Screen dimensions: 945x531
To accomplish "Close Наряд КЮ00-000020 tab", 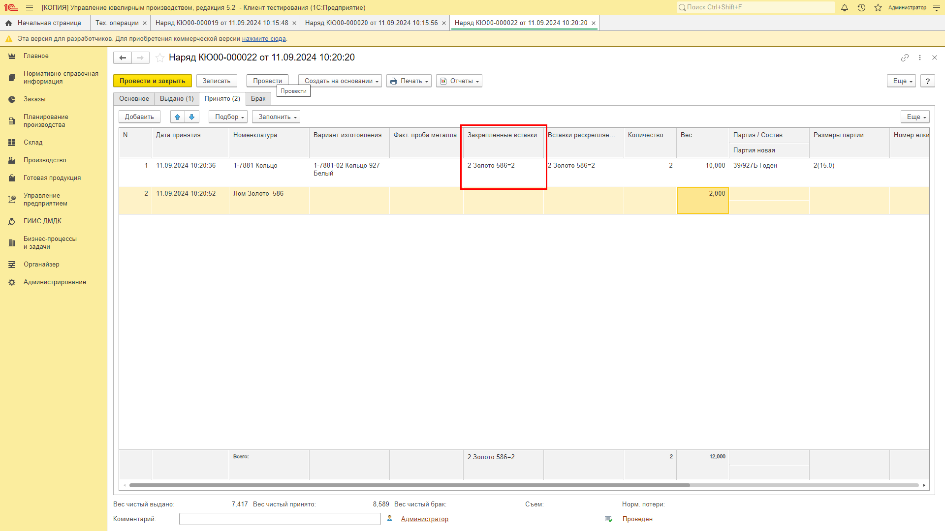I will 444,23.
